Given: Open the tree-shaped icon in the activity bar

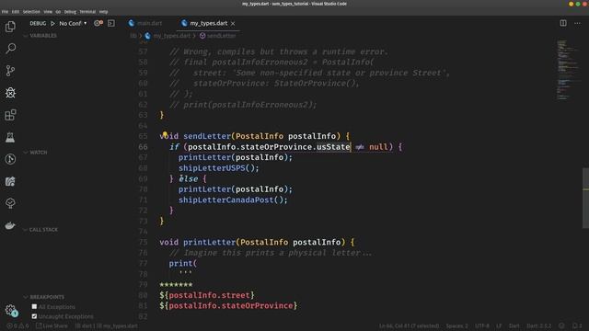Looking at the screenshot, I should coord(10,203).
